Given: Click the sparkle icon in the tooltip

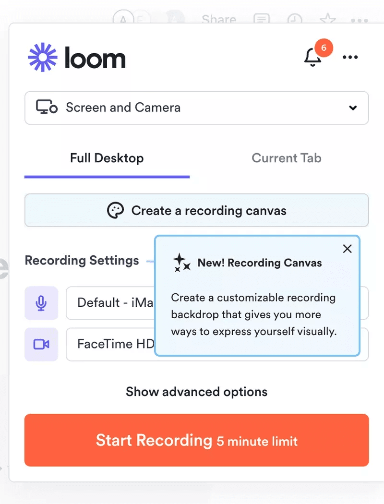Looking at the screenshot, I should coord(180,262).
